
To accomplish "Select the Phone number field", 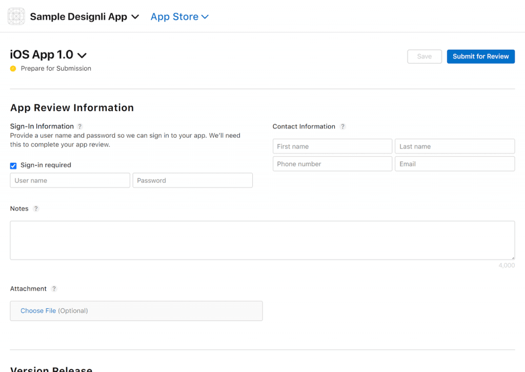I will (332, 164).
